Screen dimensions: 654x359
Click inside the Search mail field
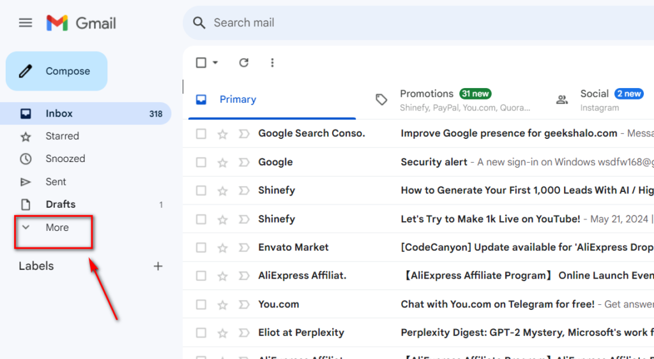(418, 23)
